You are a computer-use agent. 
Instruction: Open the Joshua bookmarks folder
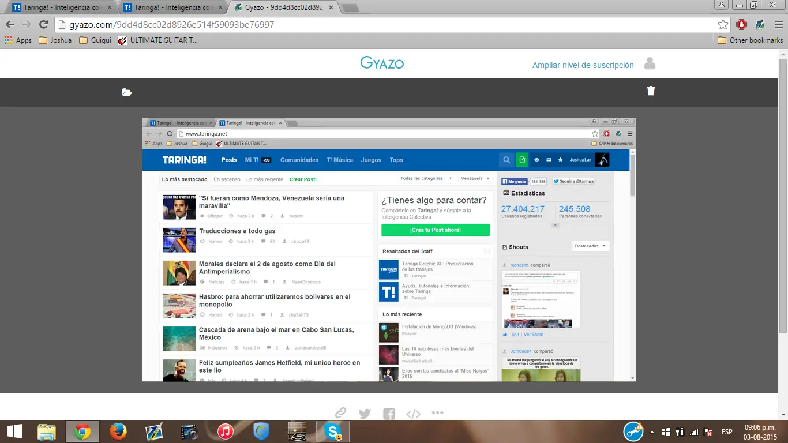pos(55,40)
